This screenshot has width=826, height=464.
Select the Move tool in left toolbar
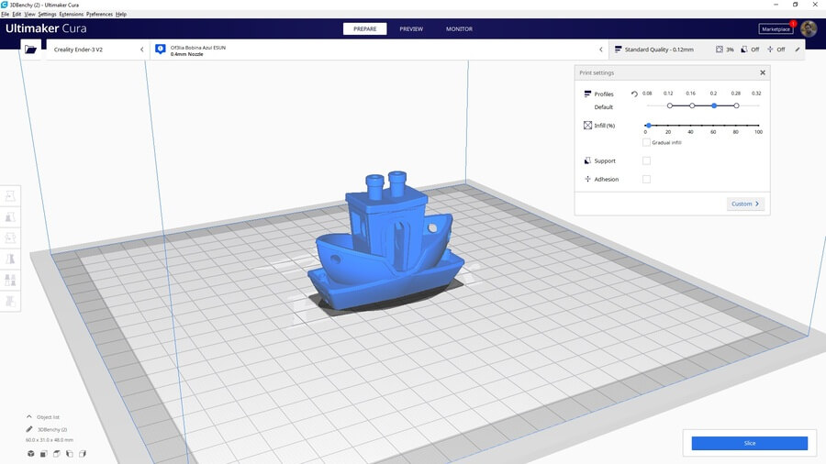(x=10, y=196)
